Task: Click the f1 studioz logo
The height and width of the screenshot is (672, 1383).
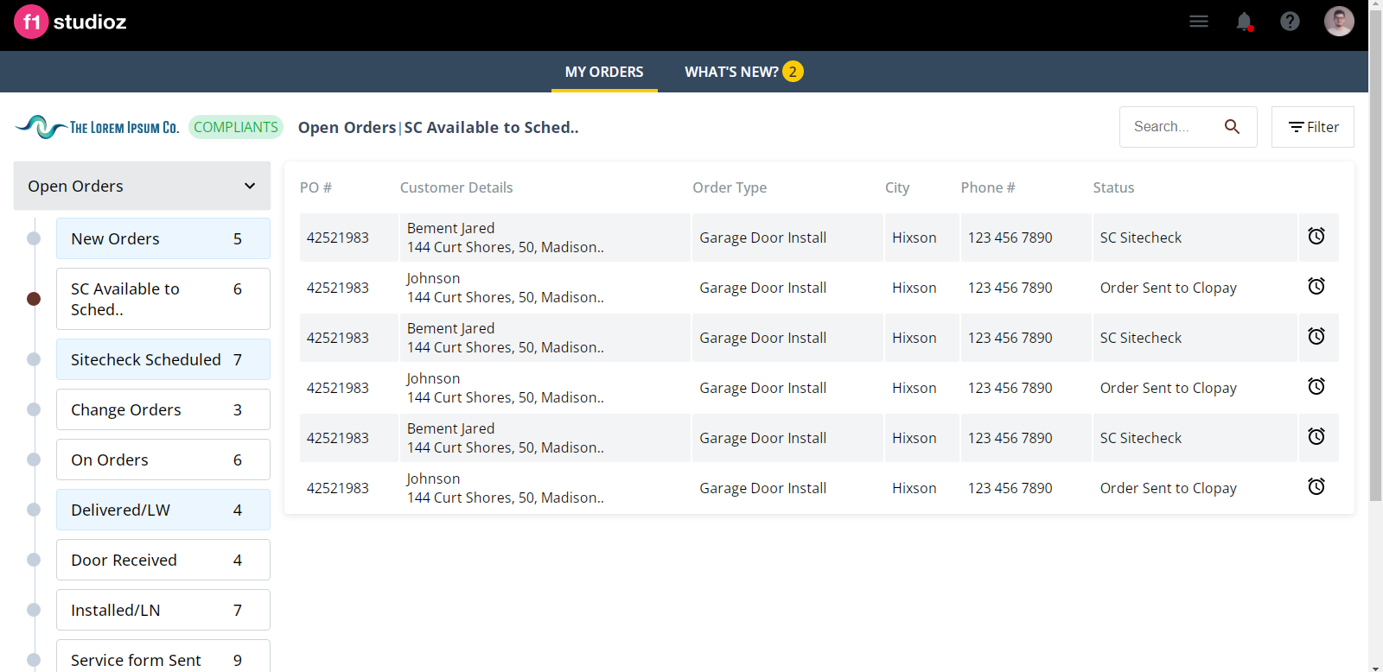Action: [70, 22]
